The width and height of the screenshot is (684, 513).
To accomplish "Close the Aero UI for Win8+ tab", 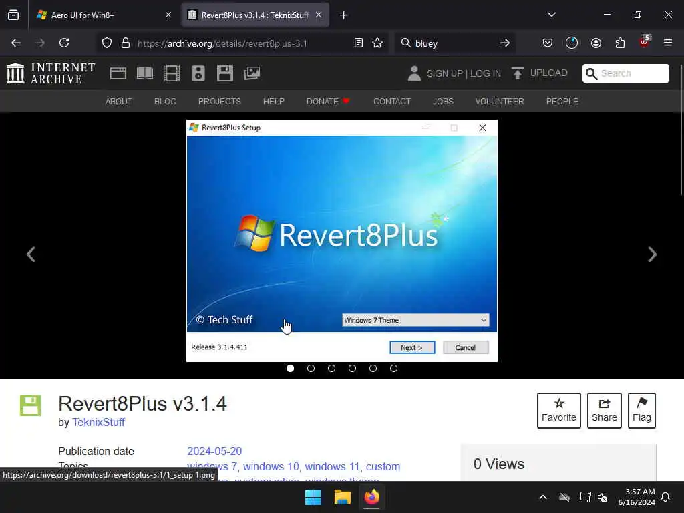I will 168,15.
